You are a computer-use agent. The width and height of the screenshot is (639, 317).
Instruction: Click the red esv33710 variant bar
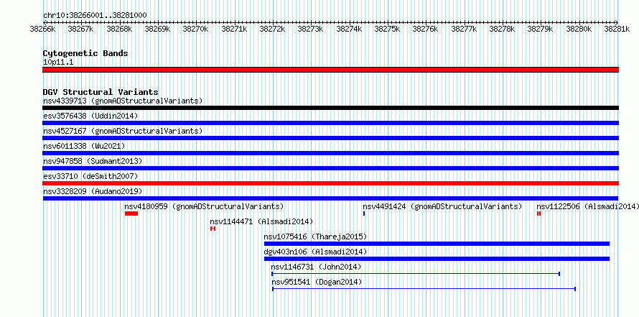(x=330, y=183)
